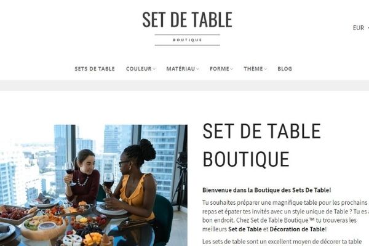Follow the bold Set de Table link
Viewport: 369px width, 246px height.
coord(245,229)
